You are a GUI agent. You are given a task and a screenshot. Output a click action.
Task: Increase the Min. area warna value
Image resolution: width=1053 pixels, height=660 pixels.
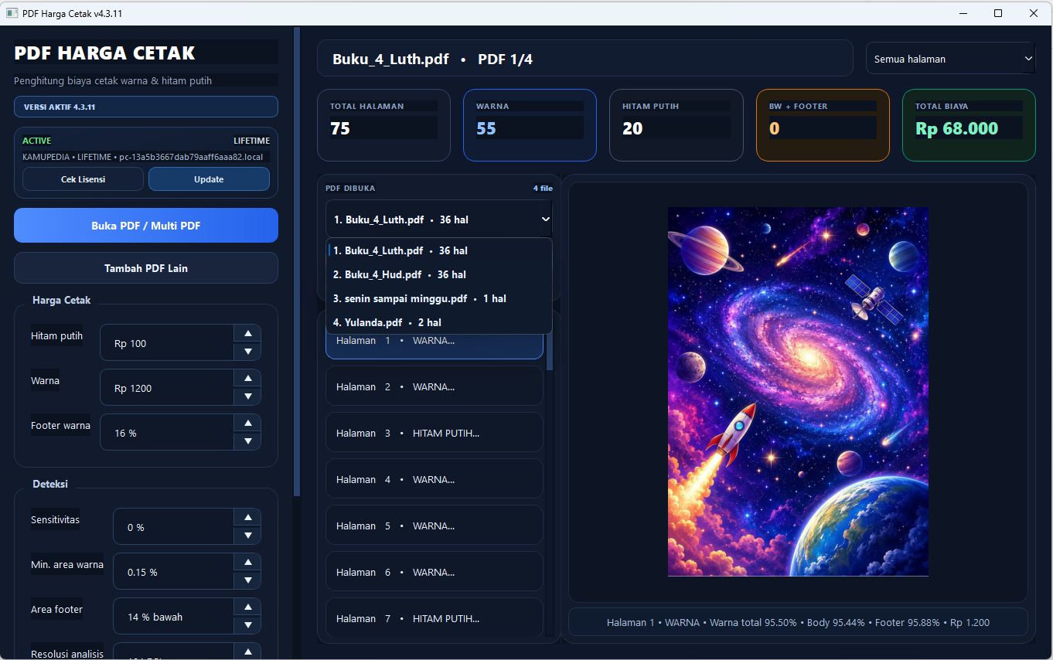(247, 563)
